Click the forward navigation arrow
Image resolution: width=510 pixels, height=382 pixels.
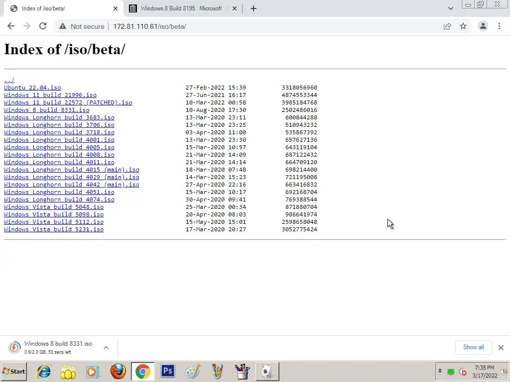[x=27, y=26]
